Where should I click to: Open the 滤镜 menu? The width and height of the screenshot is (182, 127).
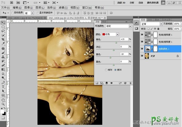63,8
